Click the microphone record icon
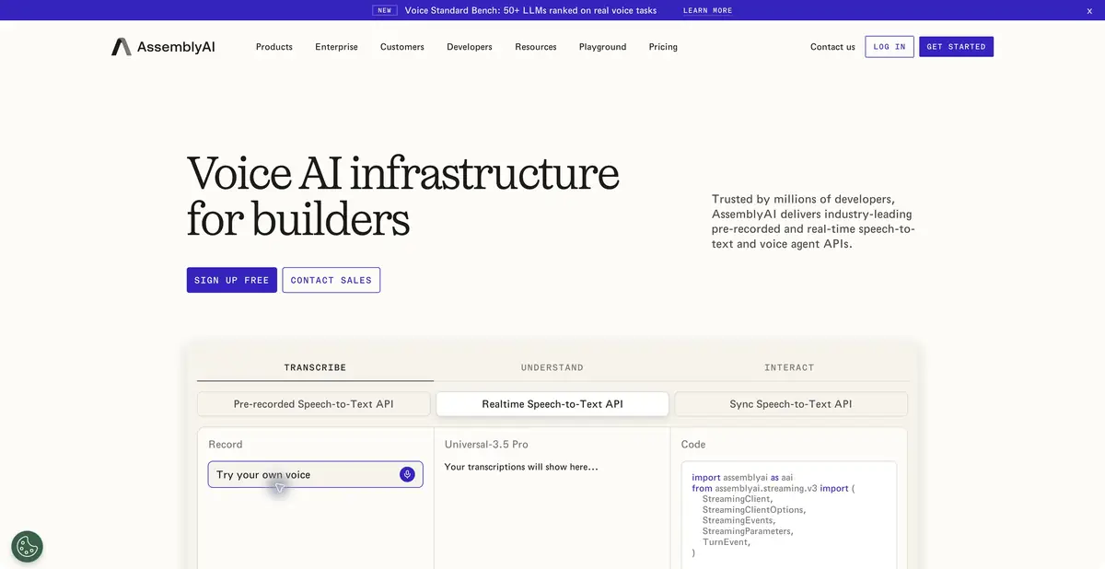This screenshot has height=569, width=1105. coord(407,474)
